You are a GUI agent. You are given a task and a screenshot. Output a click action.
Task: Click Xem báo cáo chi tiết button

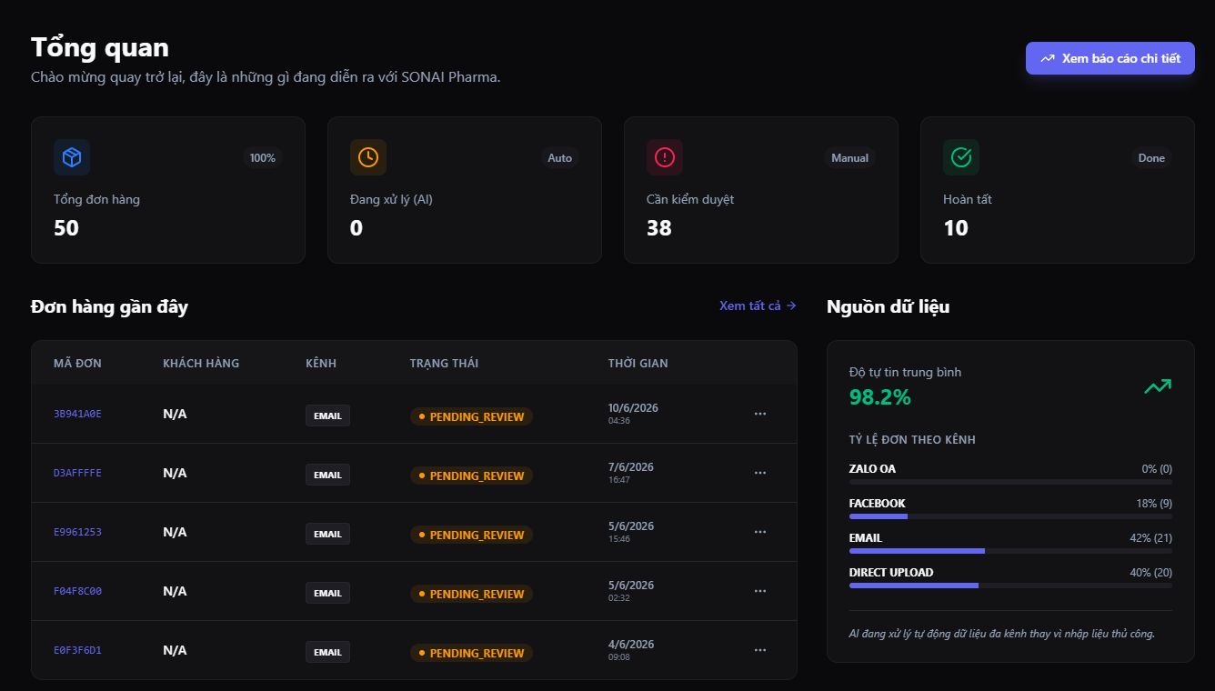click(1110, 58)
